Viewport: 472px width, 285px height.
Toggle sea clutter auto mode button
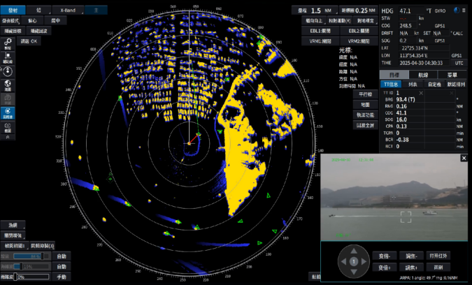61,266
